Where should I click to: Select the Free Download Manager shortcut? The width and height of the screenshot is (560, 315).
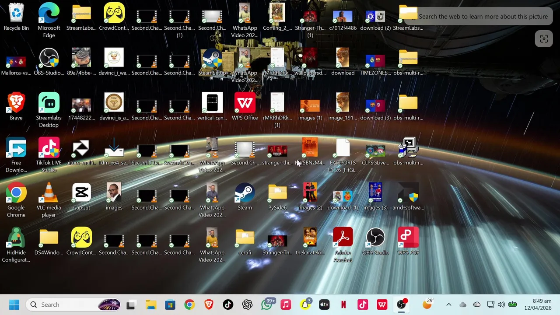(16, 155)
